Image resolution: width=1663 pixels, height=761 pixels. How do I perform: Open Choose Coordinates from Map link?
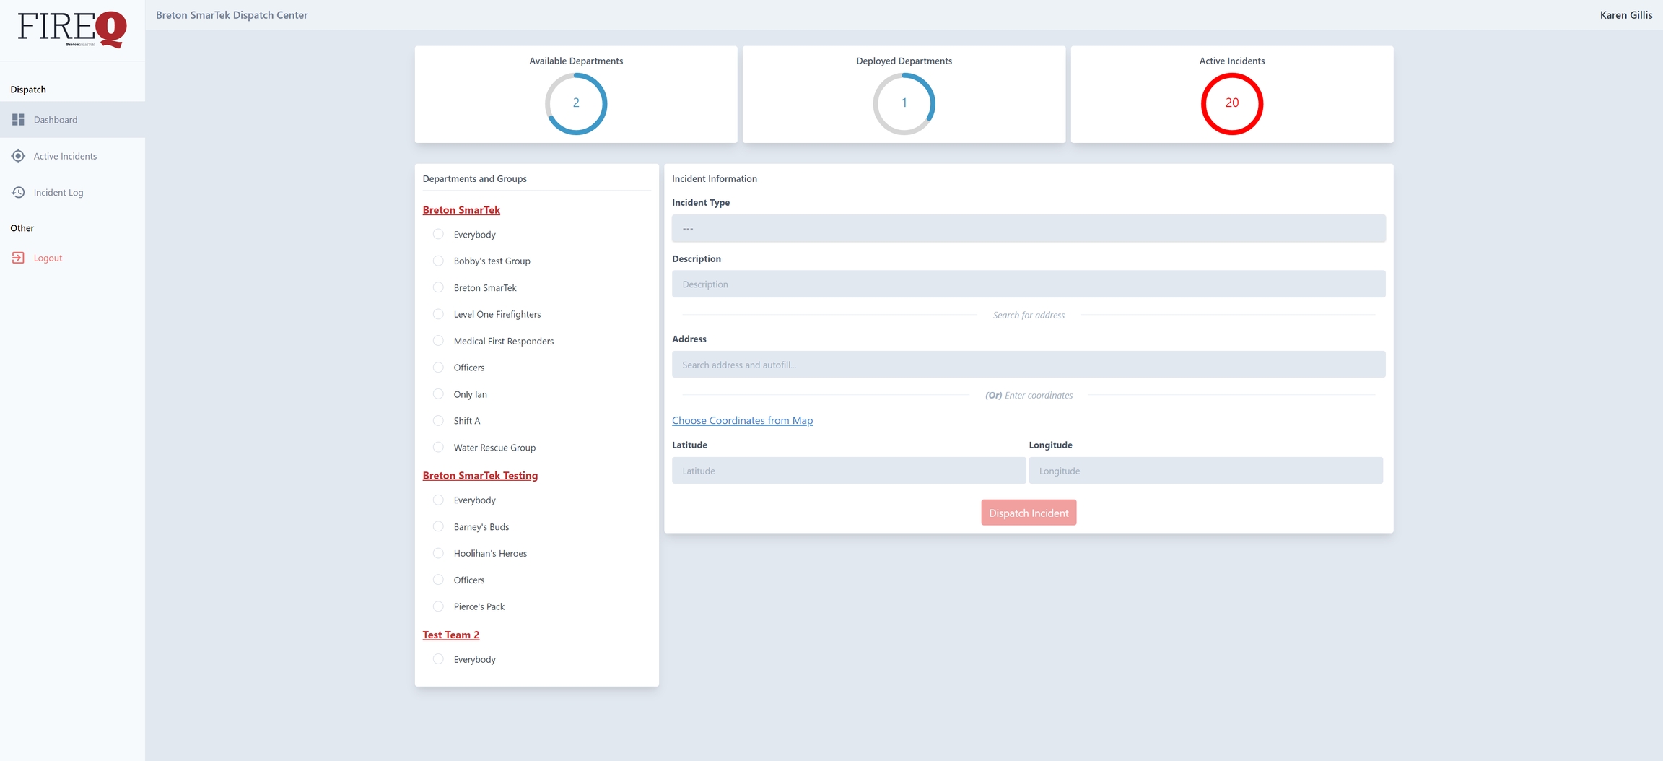point(742,420)
